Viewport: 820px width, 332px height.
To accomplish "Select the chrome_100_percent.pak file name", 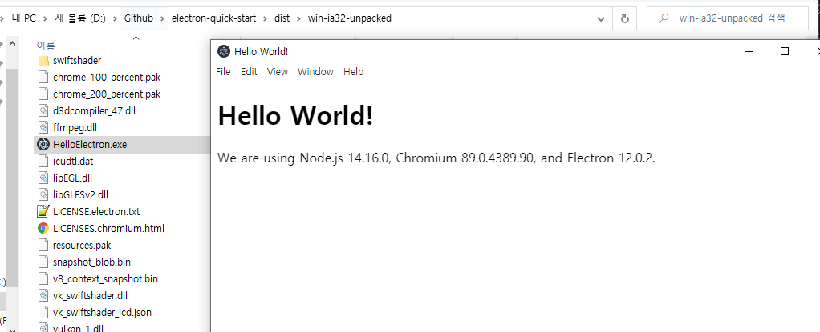I will tap(107, 77).
